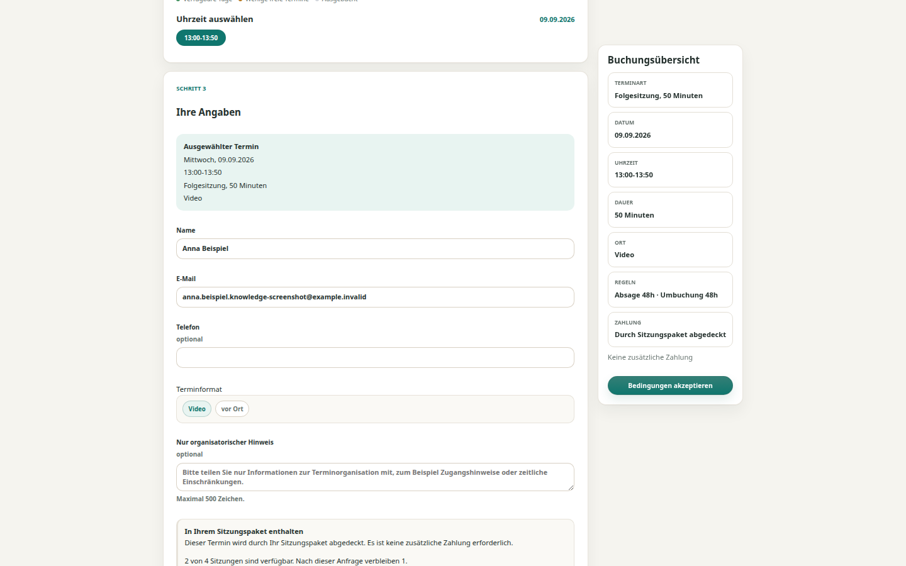Click the In Ihrem Sitzungspaket enthalten heading
Image resolution: width=906 pixels, height=566 pixels.
tap(243, 531)
